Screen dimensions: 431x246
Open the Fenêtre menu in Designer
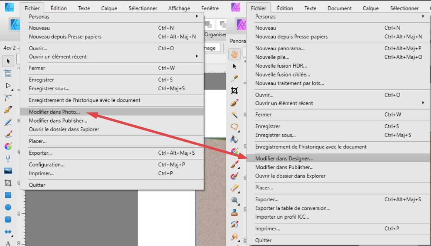pyautogui.click(x=210, y=8)
